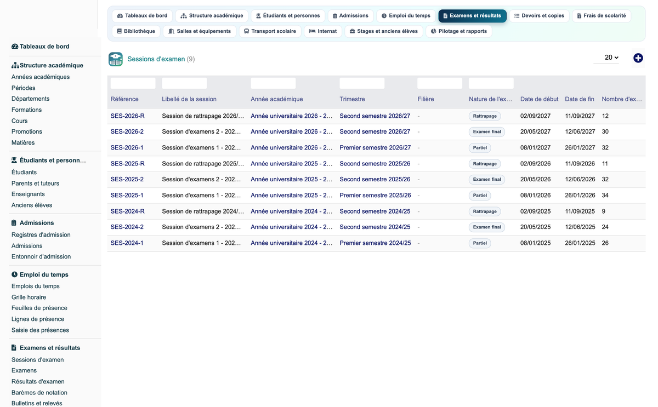Open session SES-2025-2
This screenshot has width=658, height=407.
(127, 179)
